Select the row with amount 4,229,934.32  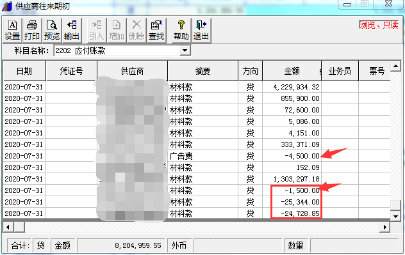tap(197, 87)
